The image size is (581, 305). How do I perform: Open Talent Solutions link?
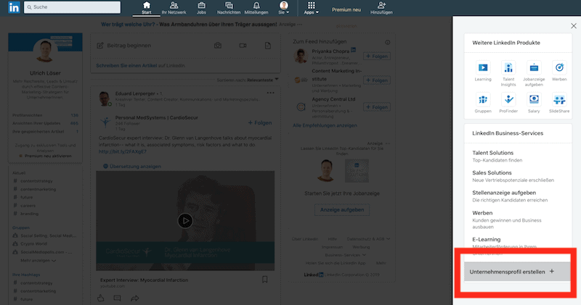pos(493,153)
